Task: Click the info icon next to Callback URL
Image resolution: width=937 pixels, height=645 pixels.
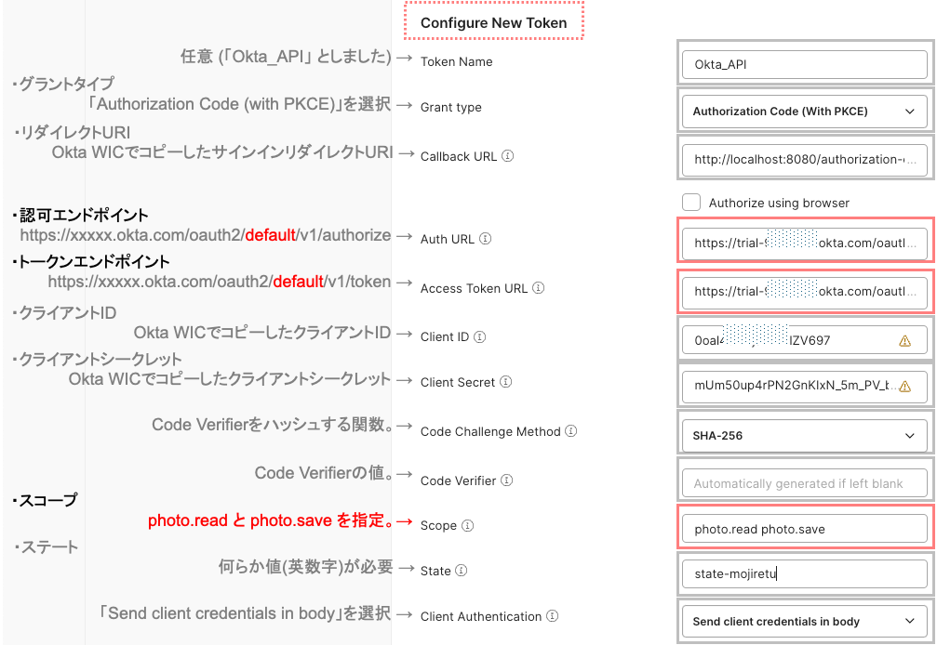Action: (x=507, y=156)
